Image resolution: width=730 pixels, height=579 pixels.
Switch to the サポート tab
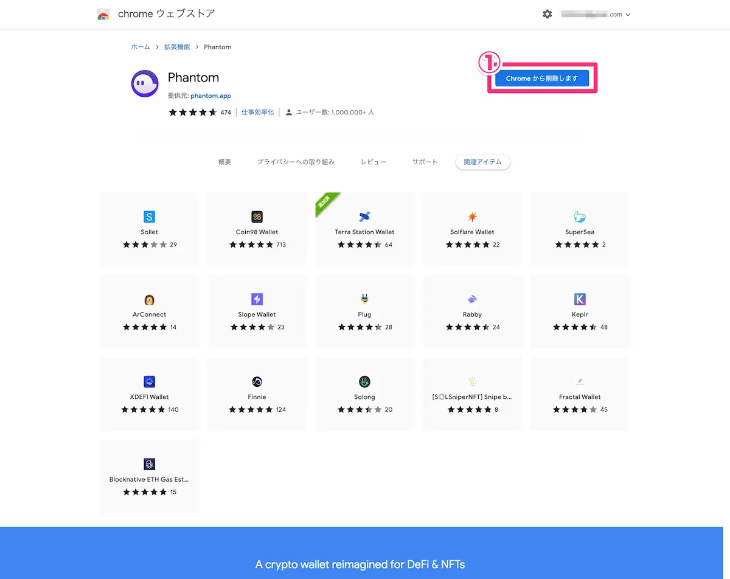pos(425,162)
